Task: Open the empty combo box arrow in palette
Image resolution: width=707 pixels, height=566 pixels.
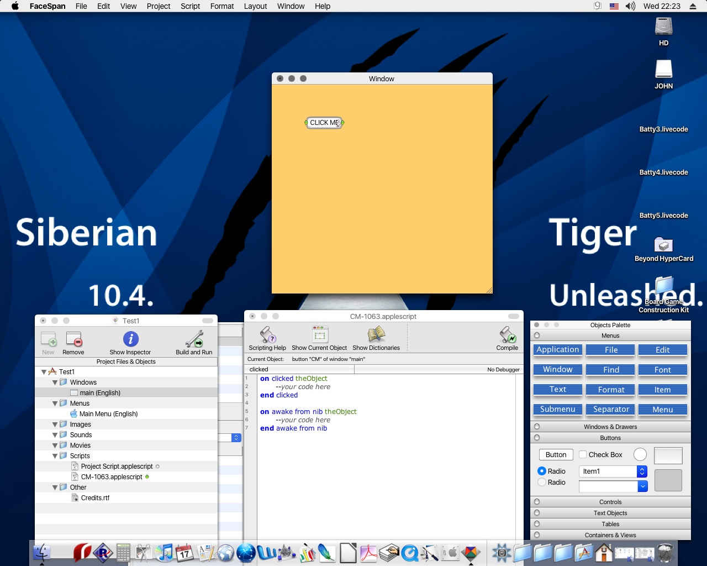Action: tap(642, 486)
